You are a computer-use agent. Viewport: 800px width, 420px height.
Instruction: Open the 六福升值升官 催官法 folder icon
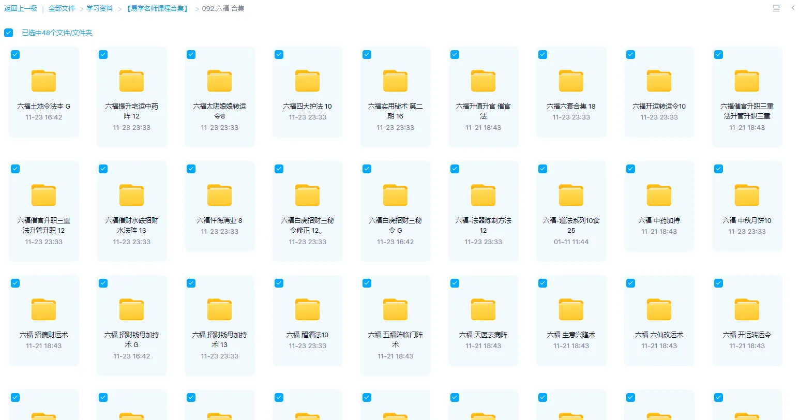[484, 81]
